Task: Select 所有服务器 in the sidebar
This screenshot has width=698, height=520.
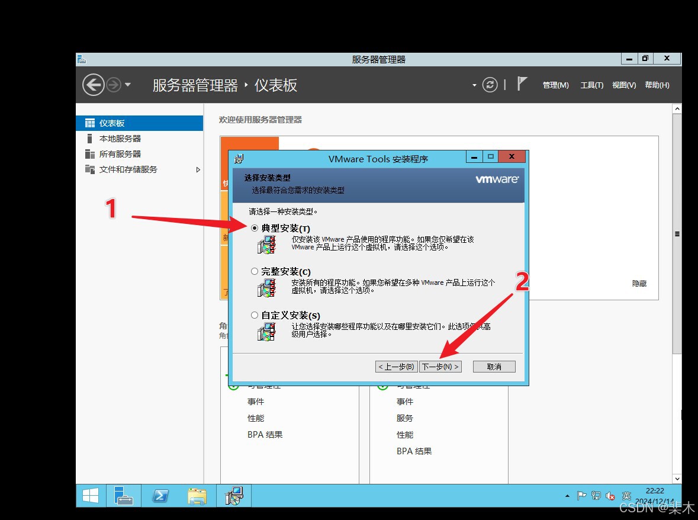Action: point(139,154)
